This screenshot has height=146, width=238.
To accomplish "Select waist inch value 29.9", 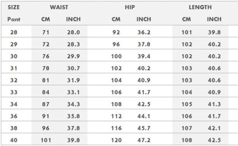I will pyautogui.click(x=73, y=56).
